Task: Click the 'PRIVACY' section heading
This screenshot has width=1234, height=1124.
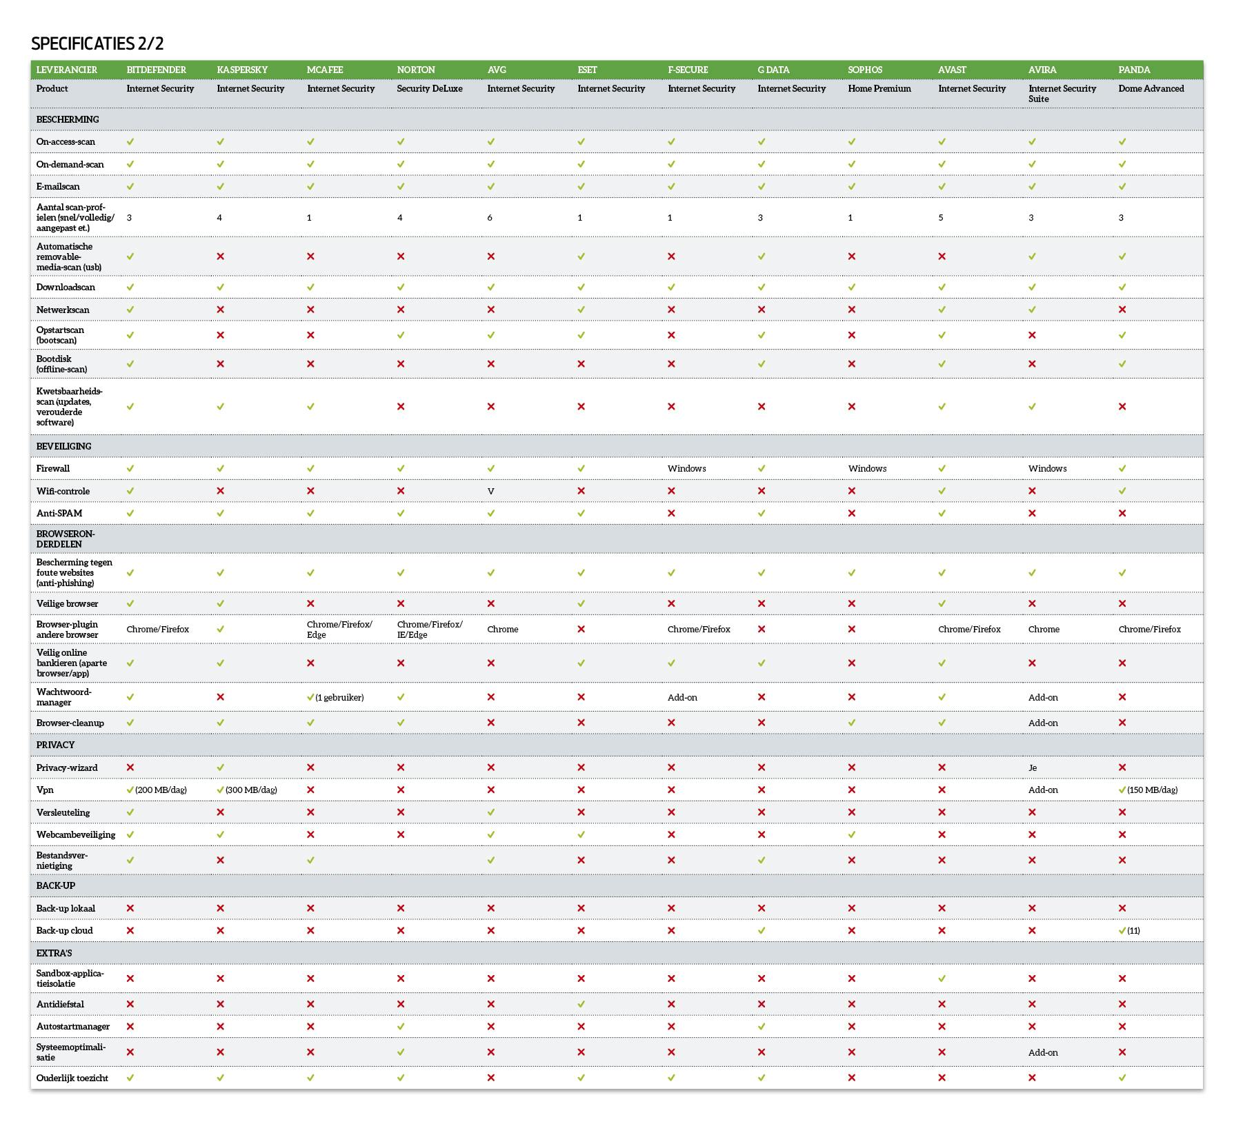Action: pos(55,745)
